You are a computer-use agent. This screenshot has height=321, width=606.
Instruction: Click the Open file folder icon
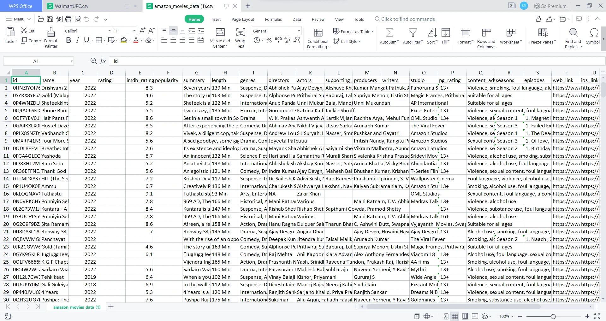click(41, 19)
